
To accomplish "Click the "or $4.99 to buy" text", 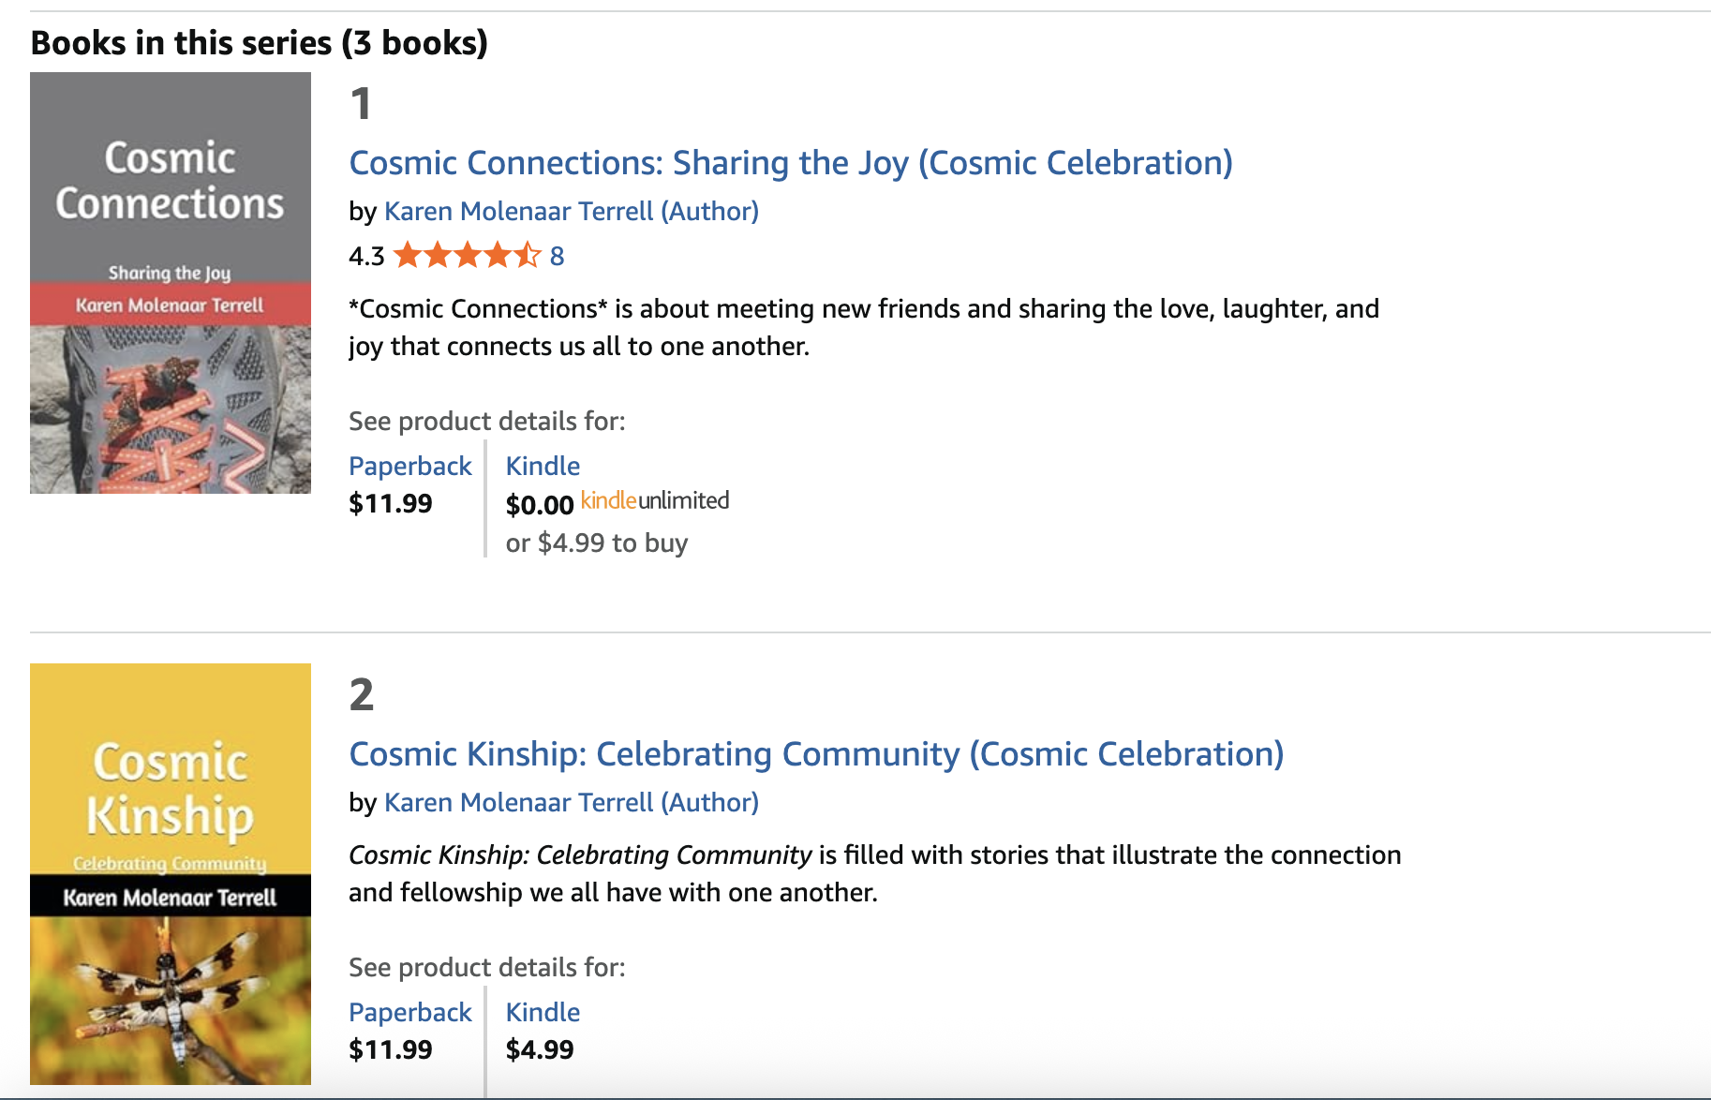I will pos(597,543).
